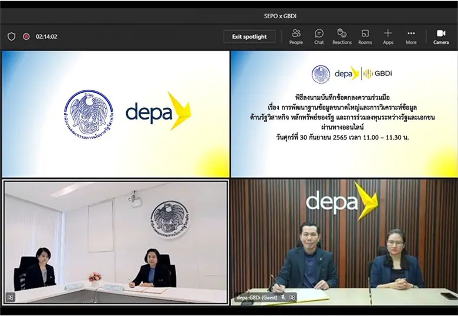
Task: Click the spotlight icon on the office tile
Action: [x=10, y=298]
